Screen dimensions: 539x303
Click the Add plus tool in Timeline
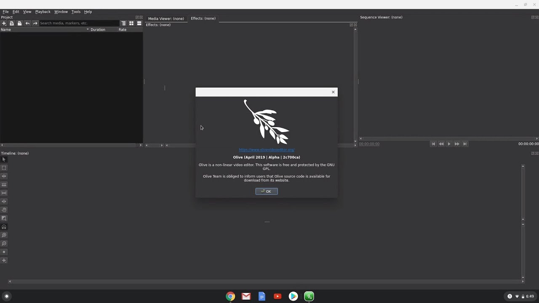click(x=4, y=260)
